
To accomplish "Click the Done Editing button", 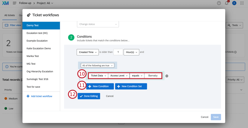I will click(89, 96).
